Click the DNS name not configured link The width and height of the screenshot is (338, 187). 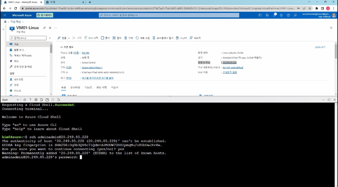230,73
